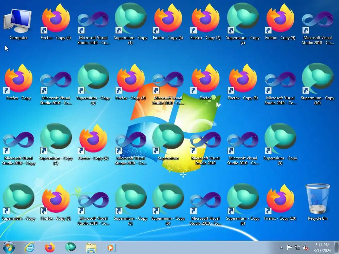Select the Firefox - Copy (5) shortcut
The height and width of the screenshot is (254, 339).
pyautogui.click(x=130, y=81)
